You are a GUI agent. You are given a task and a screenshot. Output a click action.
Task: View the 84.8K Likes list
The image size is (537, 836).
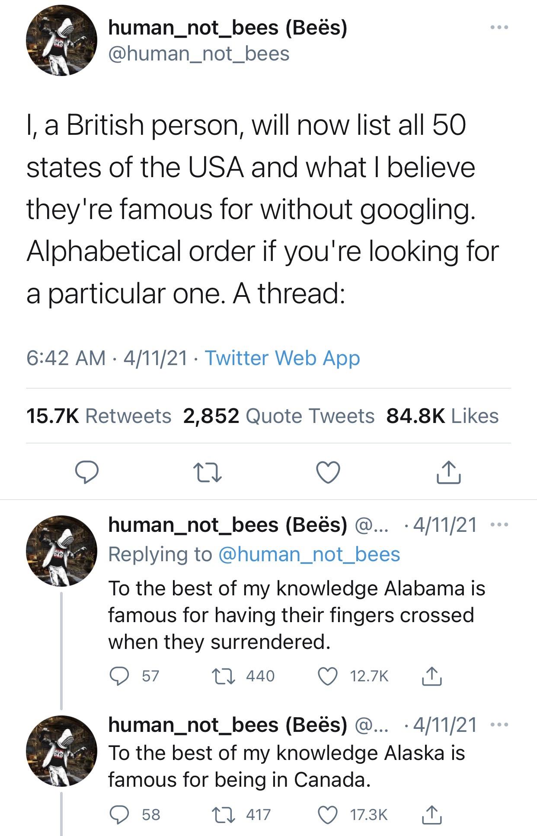[x=442, y=416]
